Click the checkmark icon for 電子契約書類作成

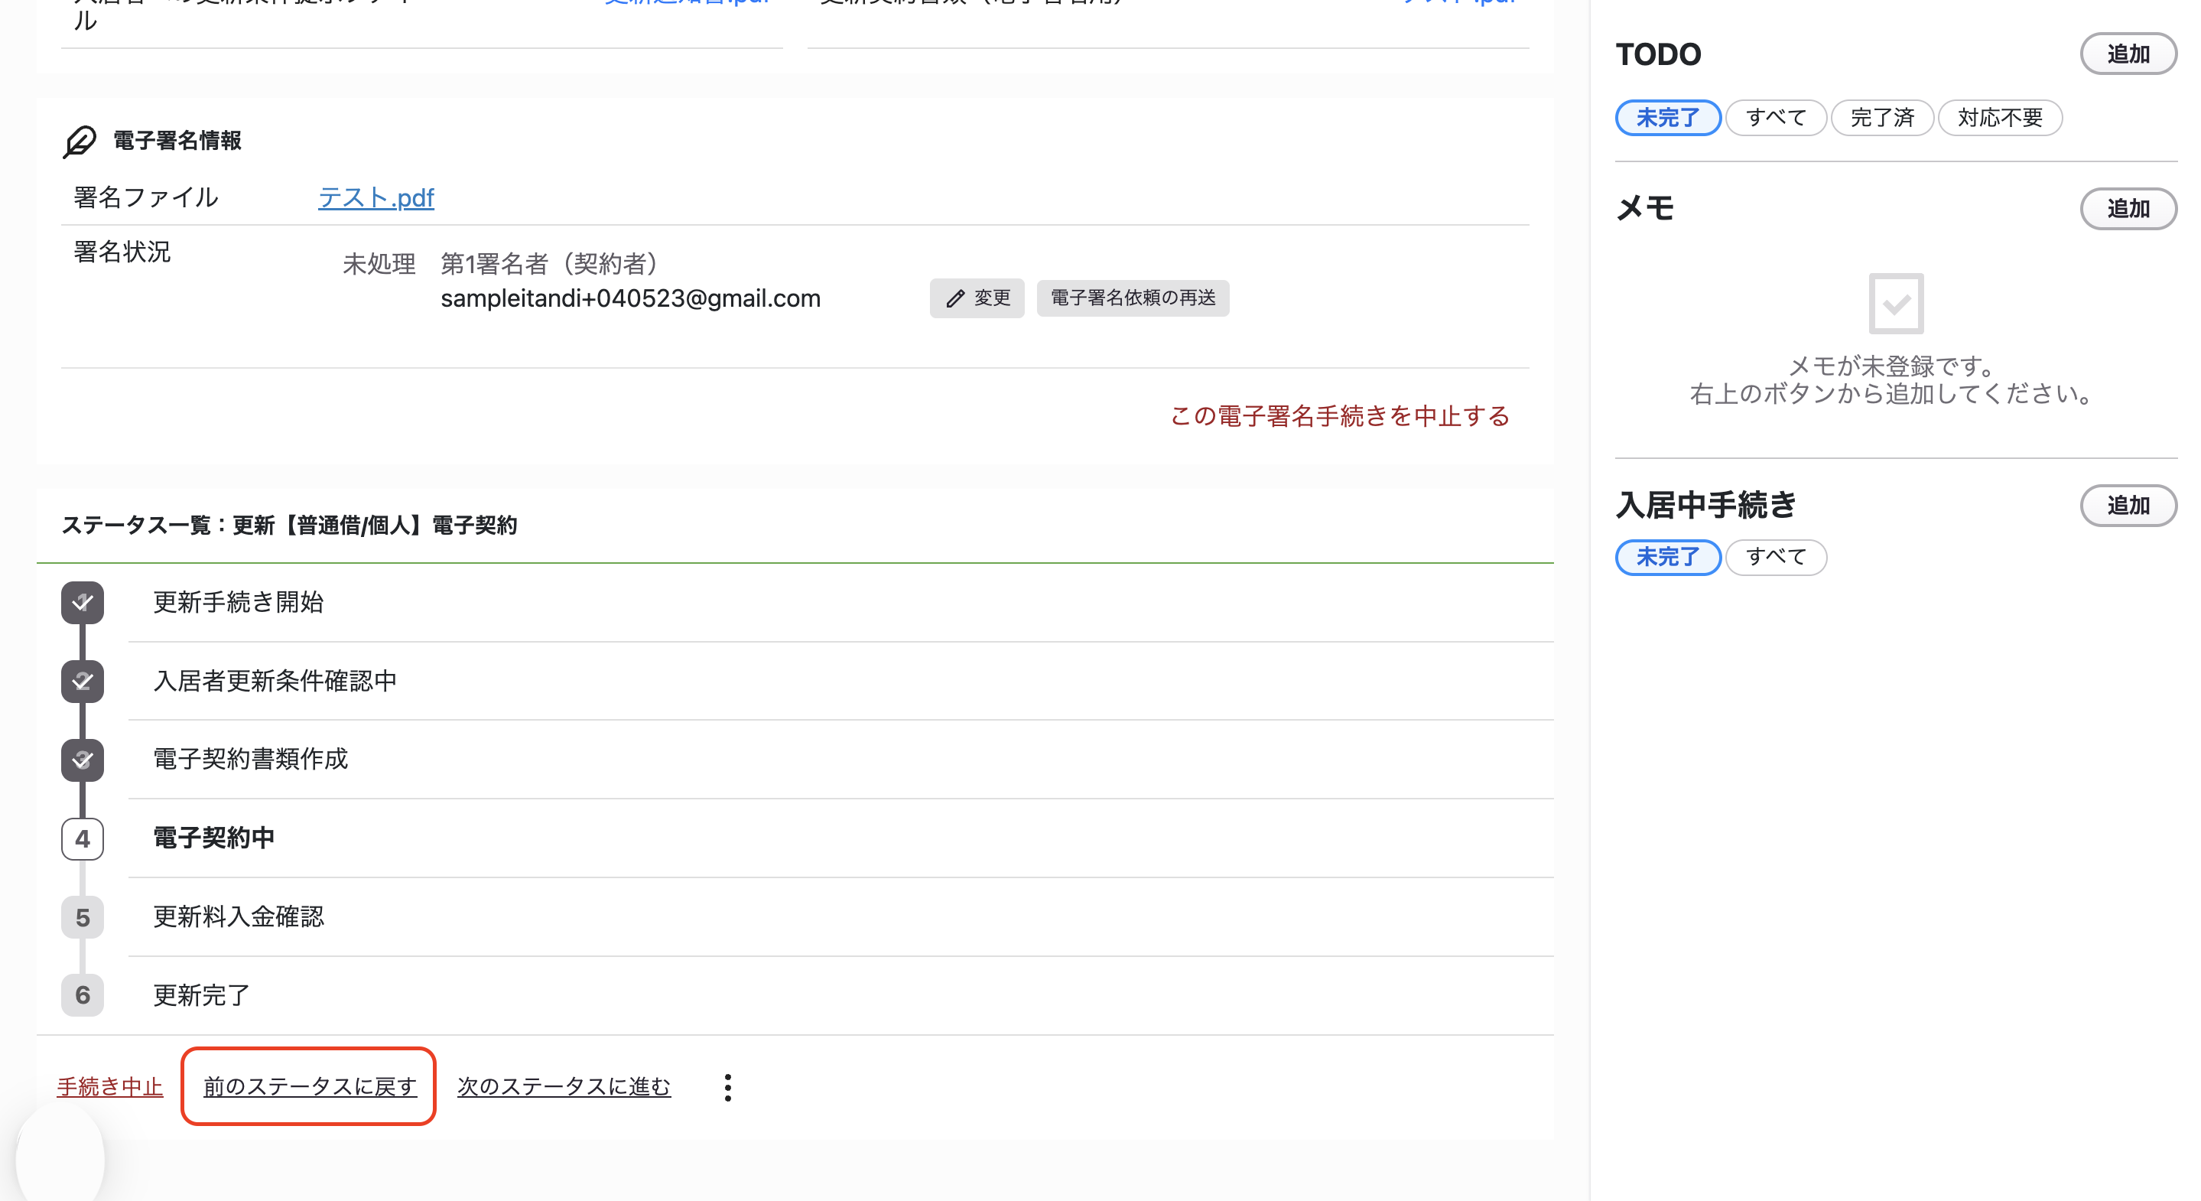click(x=82, y=760)
